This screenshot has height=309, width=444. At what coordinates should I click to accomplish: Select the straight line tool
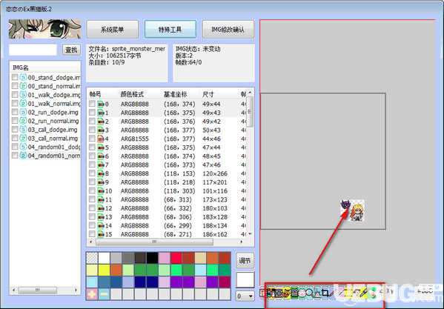tap(341, 293)
